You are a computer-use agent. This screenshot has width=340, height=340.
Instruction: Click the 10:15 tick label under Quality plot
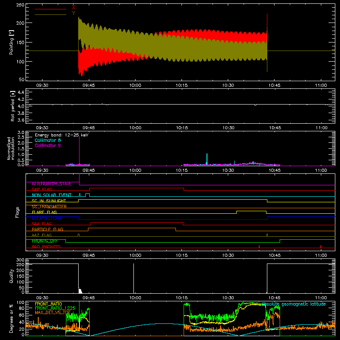(182, 298)
